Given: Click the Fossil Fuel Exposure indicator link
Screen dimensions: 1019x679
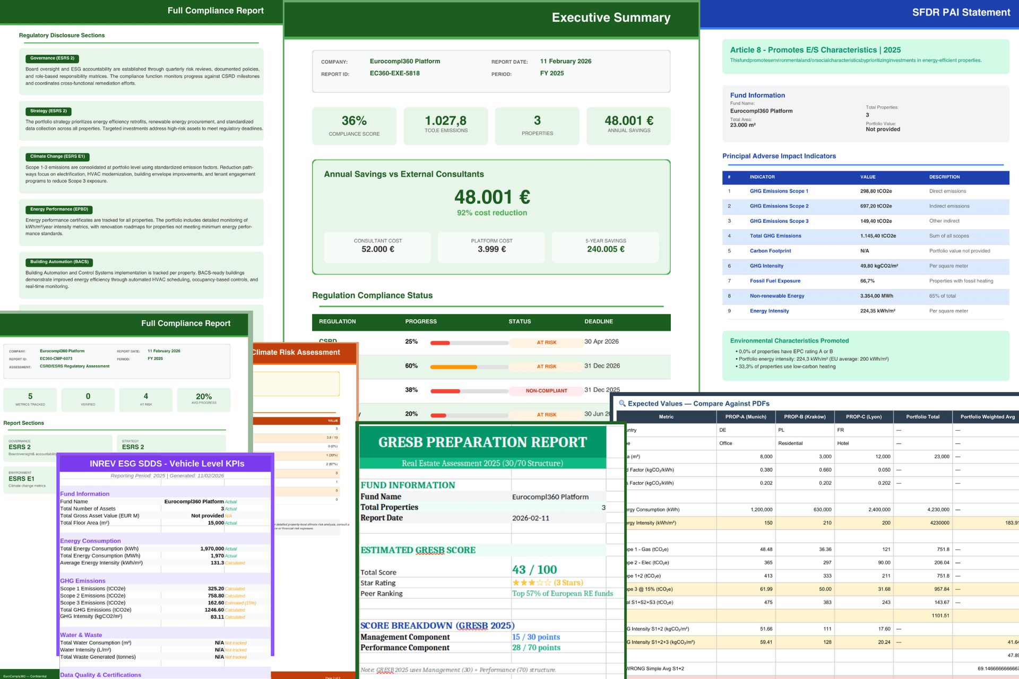Looking at the screenshot, I should (775, 281).
